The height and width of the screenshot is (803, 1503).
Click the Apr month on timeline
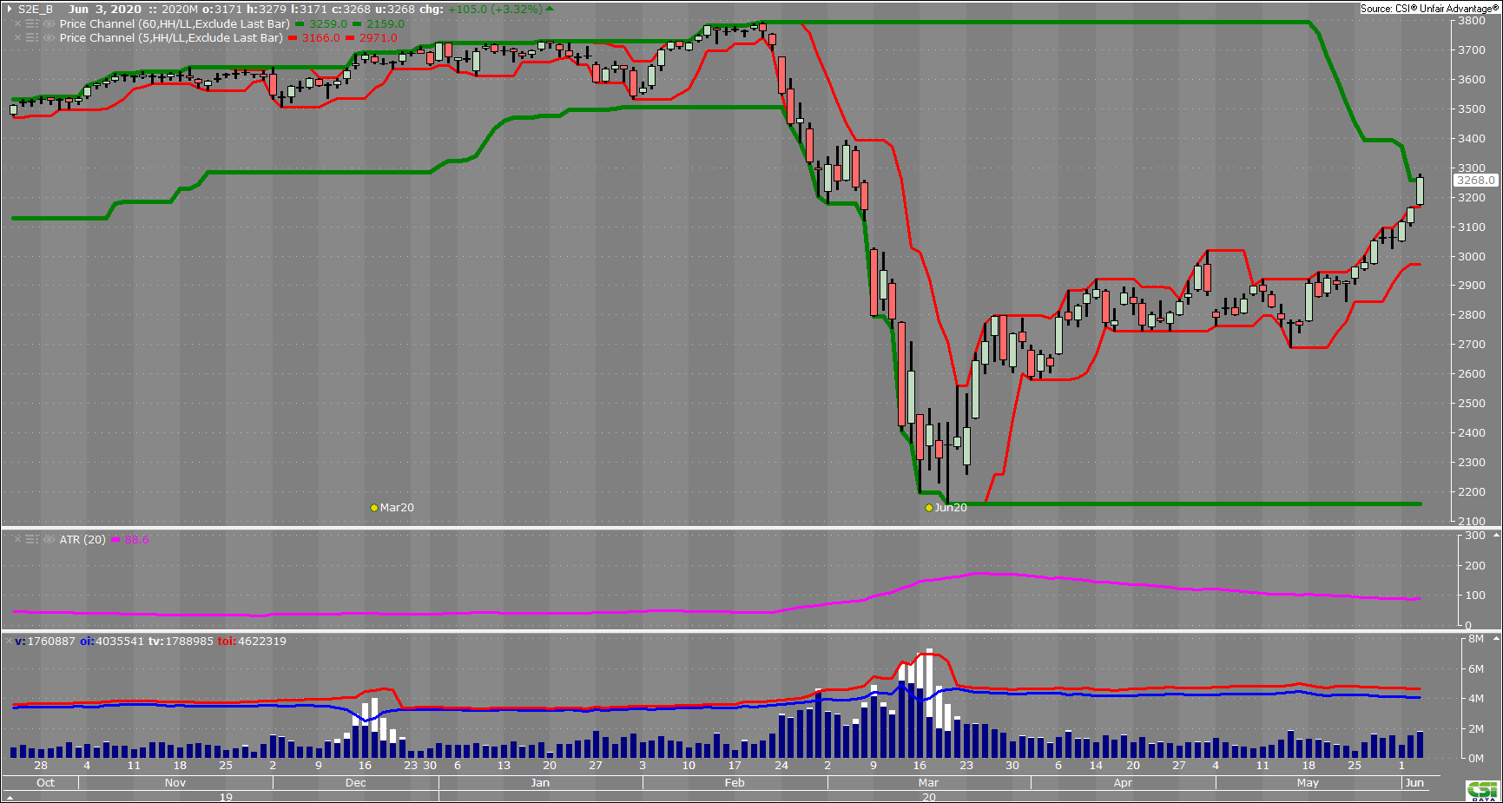click(x=1123, y=782)
